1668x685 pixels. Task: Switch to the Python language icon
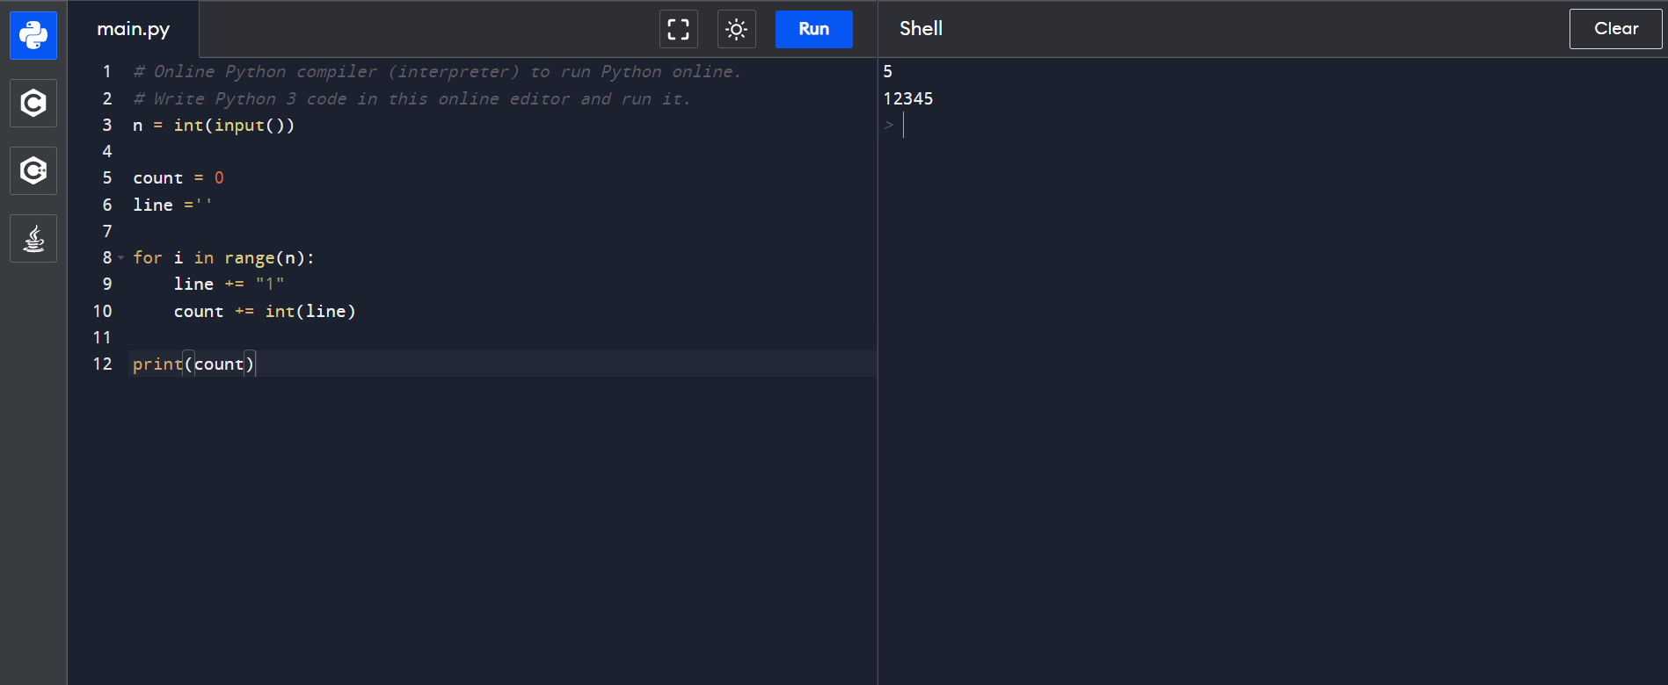click(x=33, y=35)
